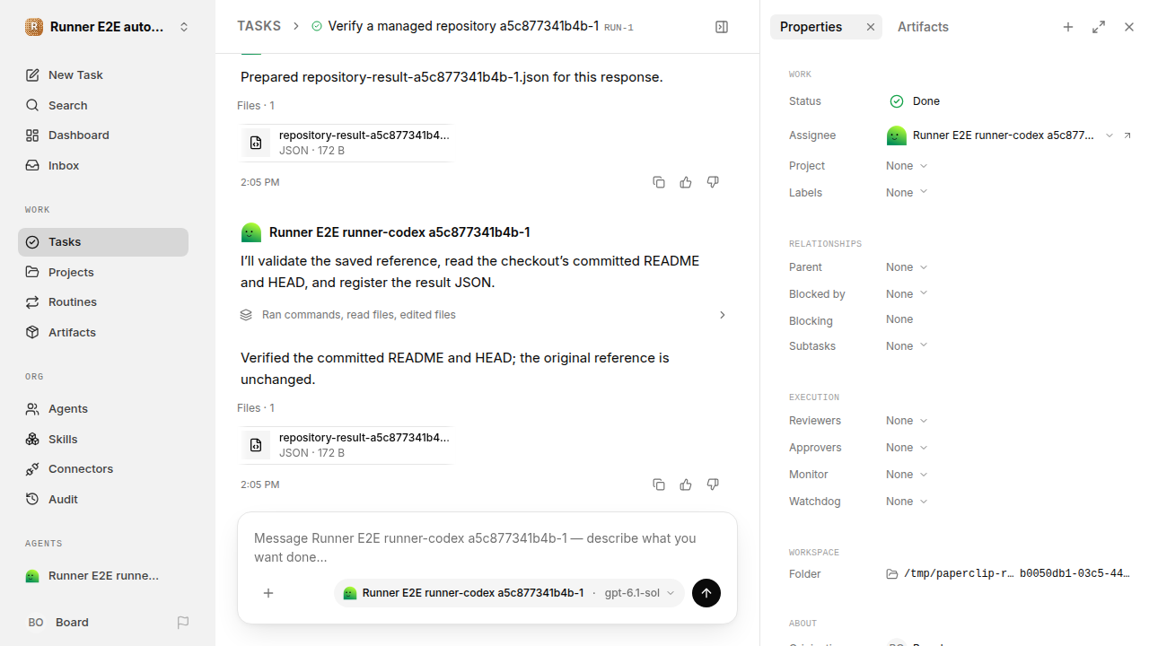Open Skills in the sidebar
This screenshot has height=646, width=1149.
tap(103, 439)
